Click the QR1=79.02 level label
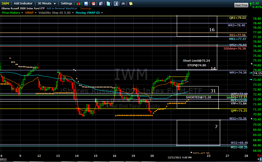The height and width of the screenshot is (162, 262). [x=238, y=18]
